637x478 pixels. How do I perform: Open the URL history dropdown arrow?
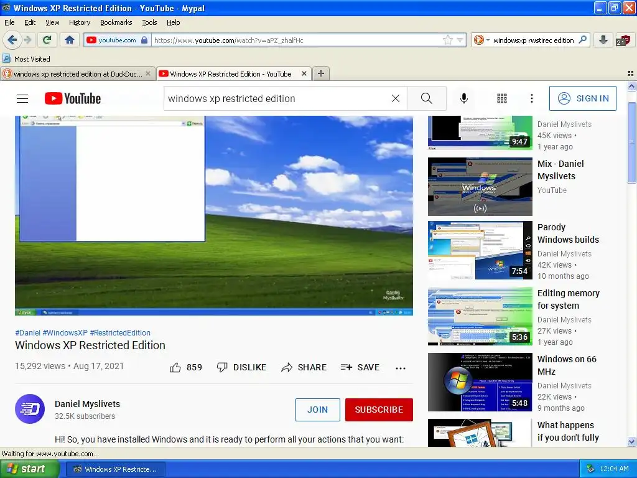(460, 40)
